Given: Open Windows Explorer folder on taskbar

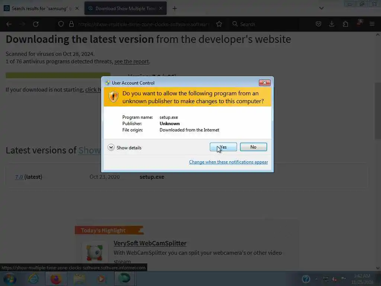Looking at the screenshot, I should pyautogui.click(x=79, y=279).
